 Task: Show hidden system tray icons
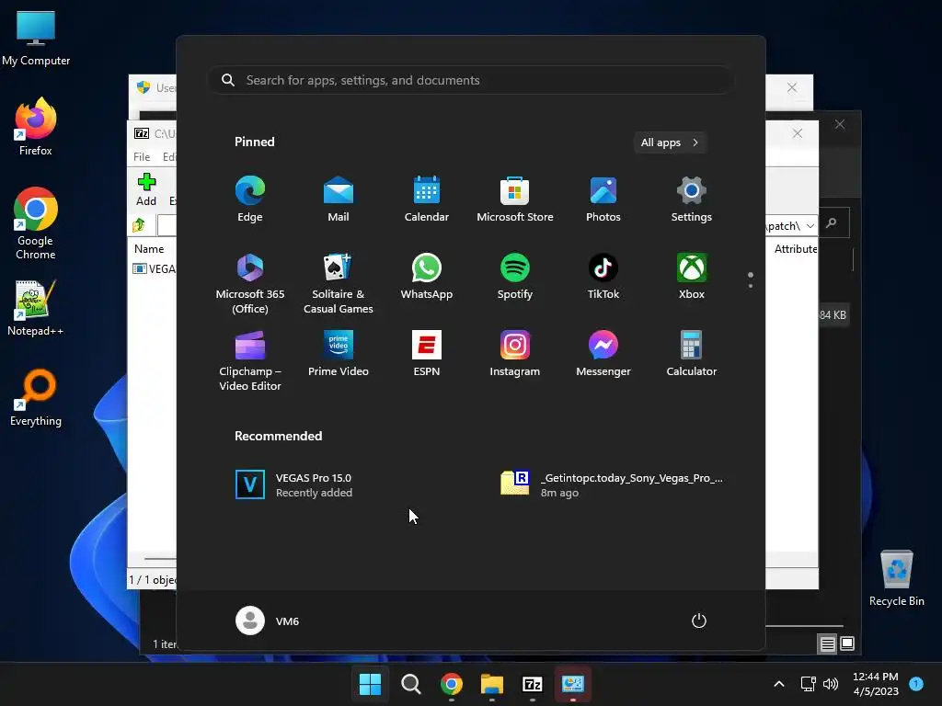778,684
